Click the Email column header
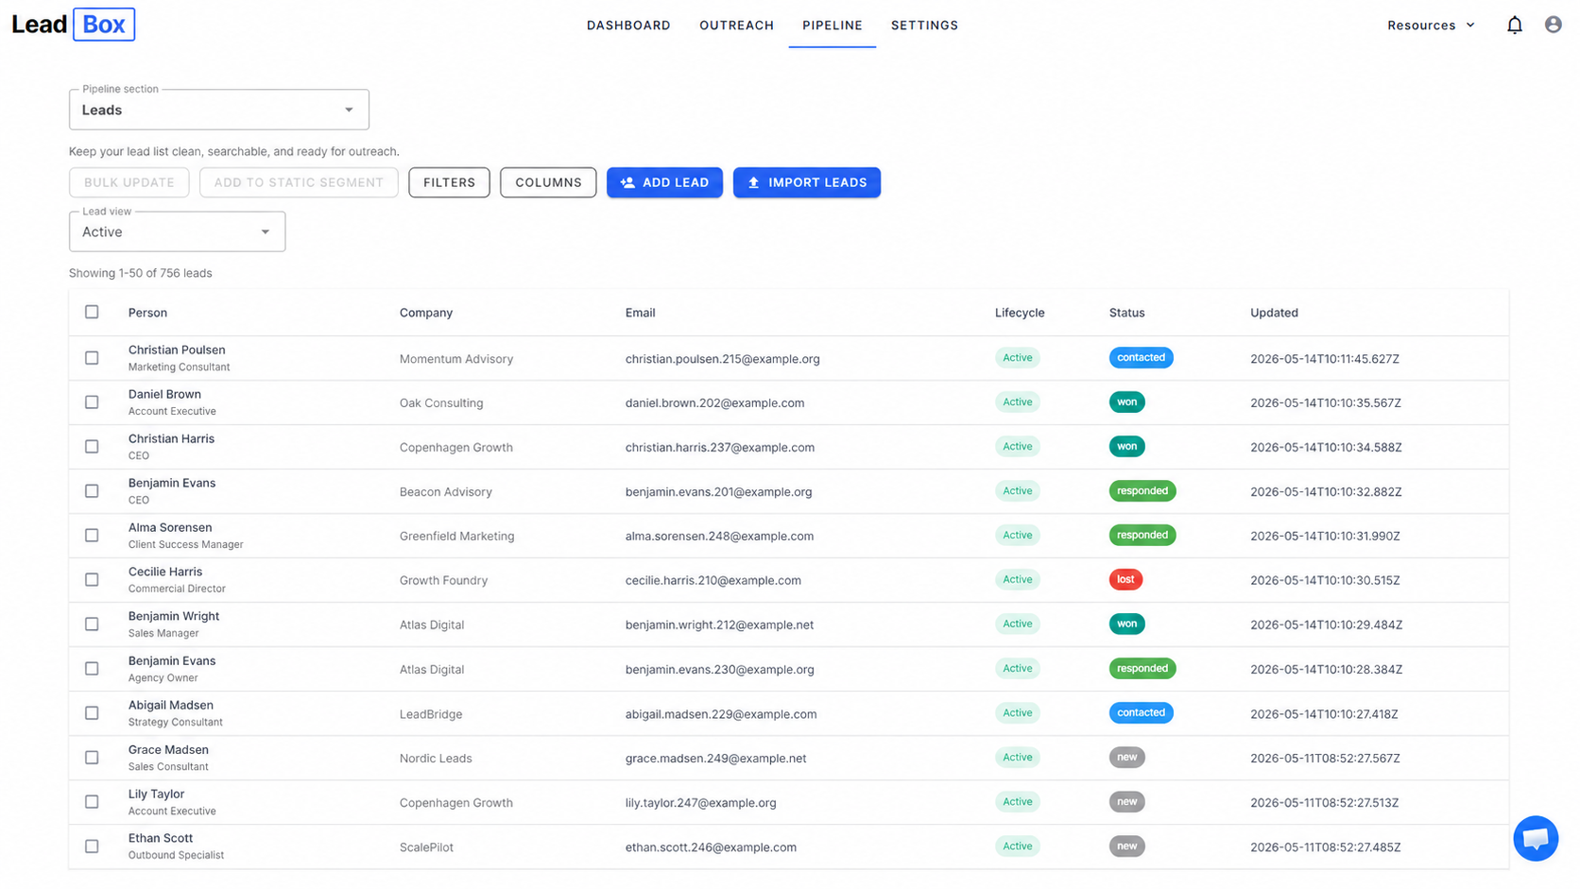Screen dimensions: 1580x889 [x=640, y=313]
